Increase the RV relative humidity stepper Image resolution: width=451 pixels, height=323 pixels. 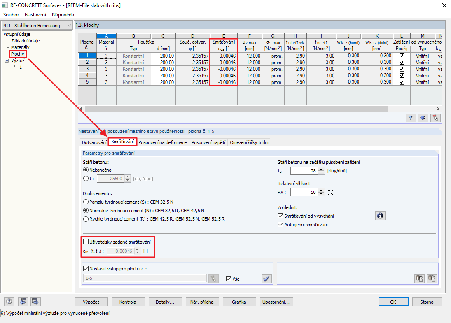click(321, 190)
